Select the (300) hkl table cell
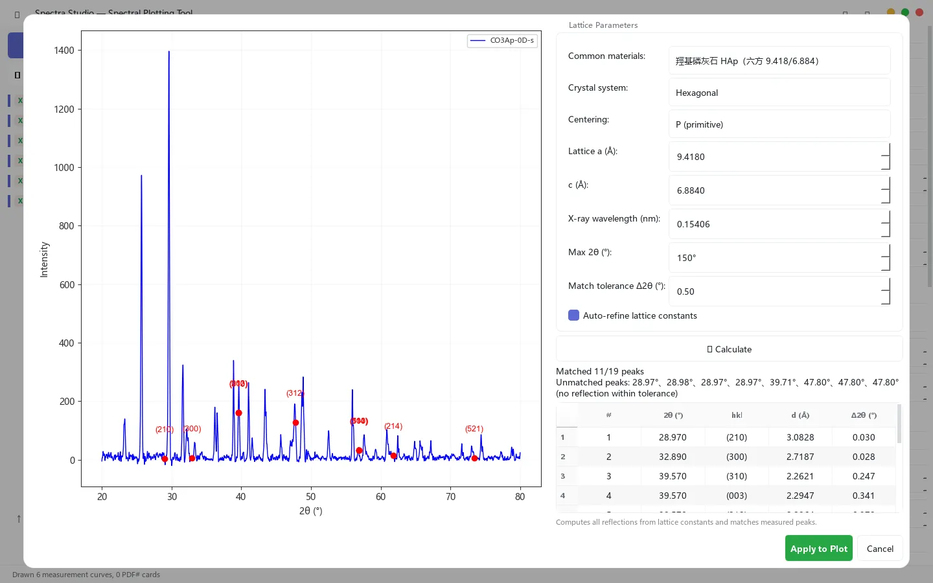 (x=737, y=457)
